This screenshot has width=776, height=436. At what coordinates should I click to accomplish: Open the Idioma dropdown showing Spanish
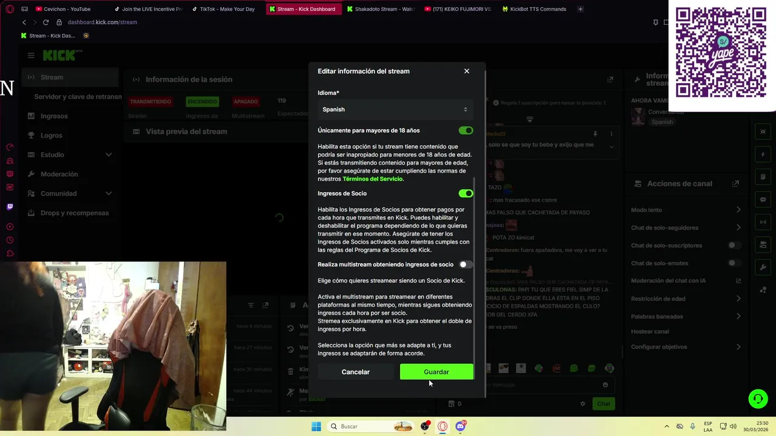(x=395, y=110)
